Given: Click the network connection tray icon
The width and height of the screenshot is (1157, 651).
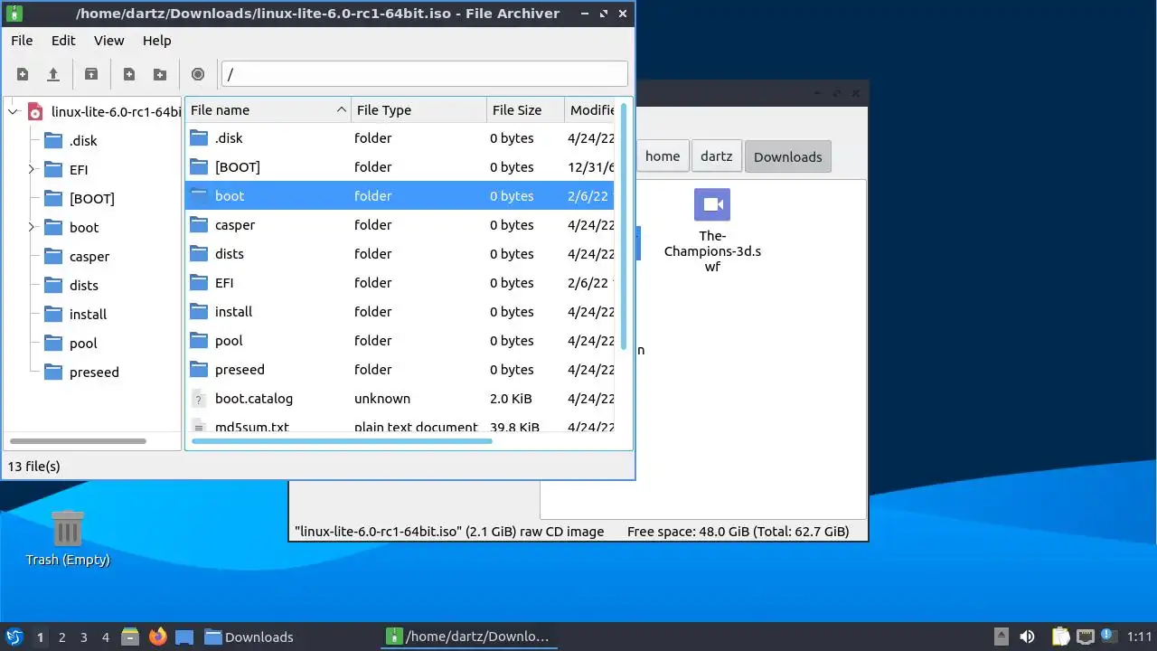Looking at the screenshot, I should (x=1086, y=637).
